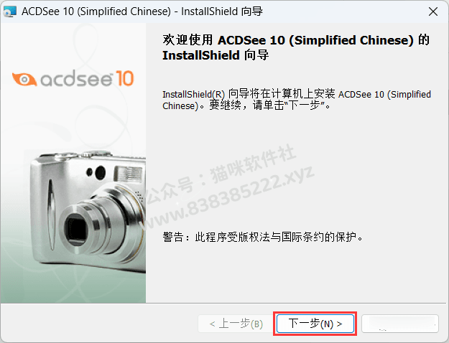Viewport: 449px width, 343px height.
Task: Click the 警告 copyright warning text
Action: (x=263, y=237)
